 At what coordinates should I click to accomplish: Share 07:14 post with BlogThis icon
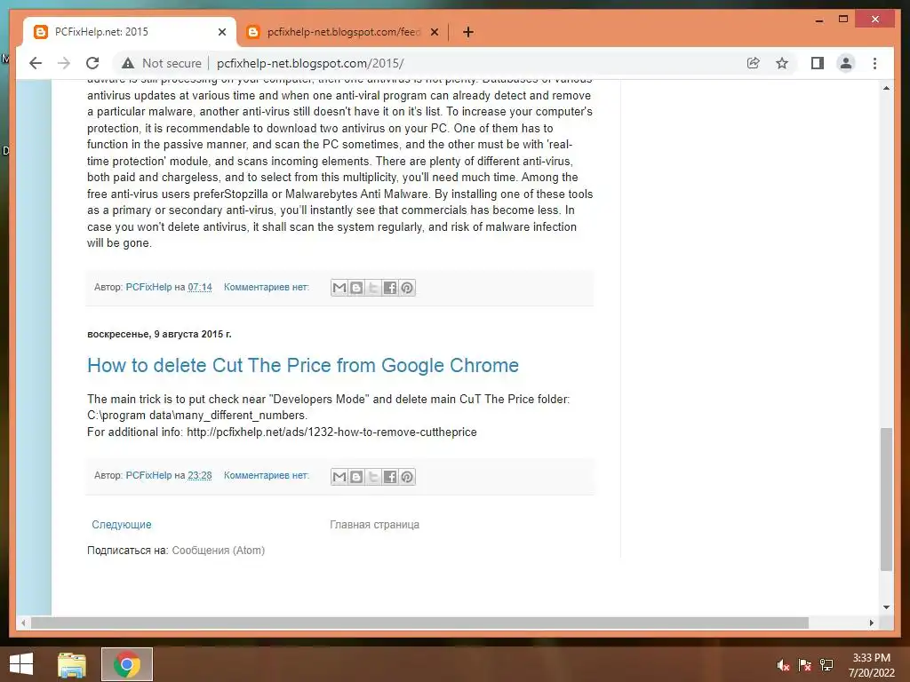tap(356, 288)
